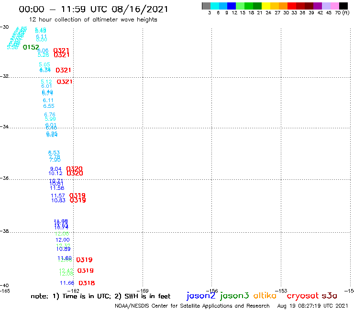Click the -159 longitude axis label
This screenshot has width=354, height=310.
pyautogui.click(x=143, y=291)
